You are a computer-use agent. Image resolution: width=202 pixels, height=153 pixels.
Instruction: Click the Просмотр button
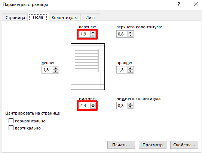point(153,145)
